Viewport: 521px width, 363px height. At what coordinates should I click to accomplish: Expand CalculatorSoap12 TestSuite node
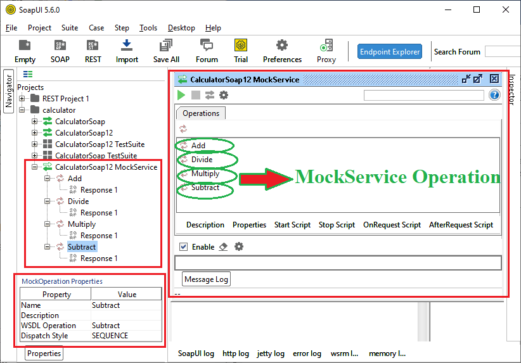35,144
